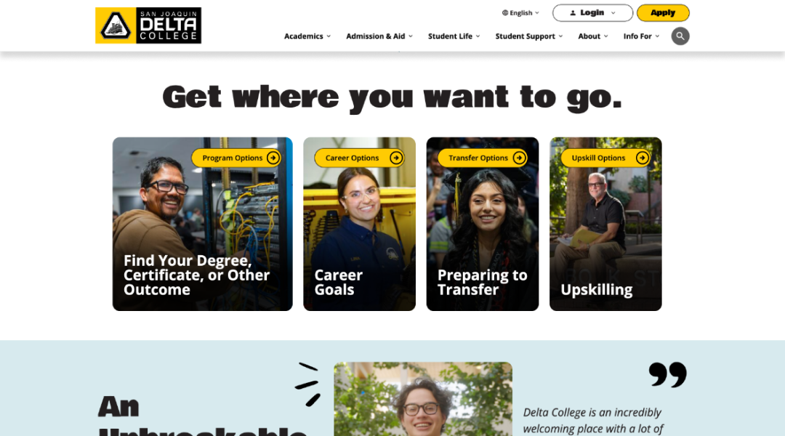Viewport: 785px width, 436px height.
Task: Click the person icon in Login button
Action: (573, 13)
